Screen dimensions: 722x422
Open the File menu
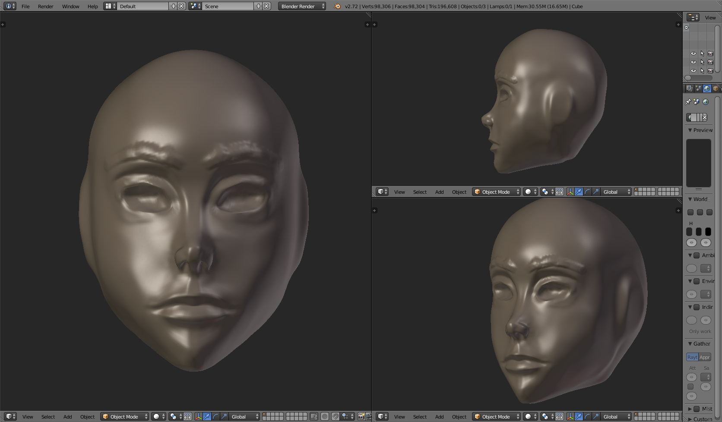(x=25, y=6)
